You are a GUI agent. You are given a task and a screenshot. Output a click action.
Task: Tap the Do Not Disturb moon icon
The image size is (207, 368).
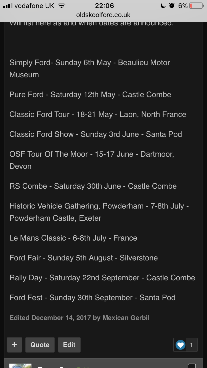[163, 6]
